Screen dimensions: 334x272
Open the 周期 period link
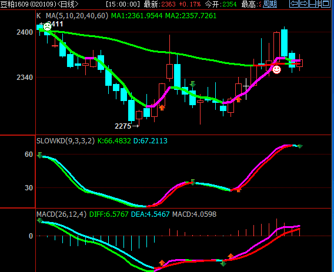click(270, 4)
